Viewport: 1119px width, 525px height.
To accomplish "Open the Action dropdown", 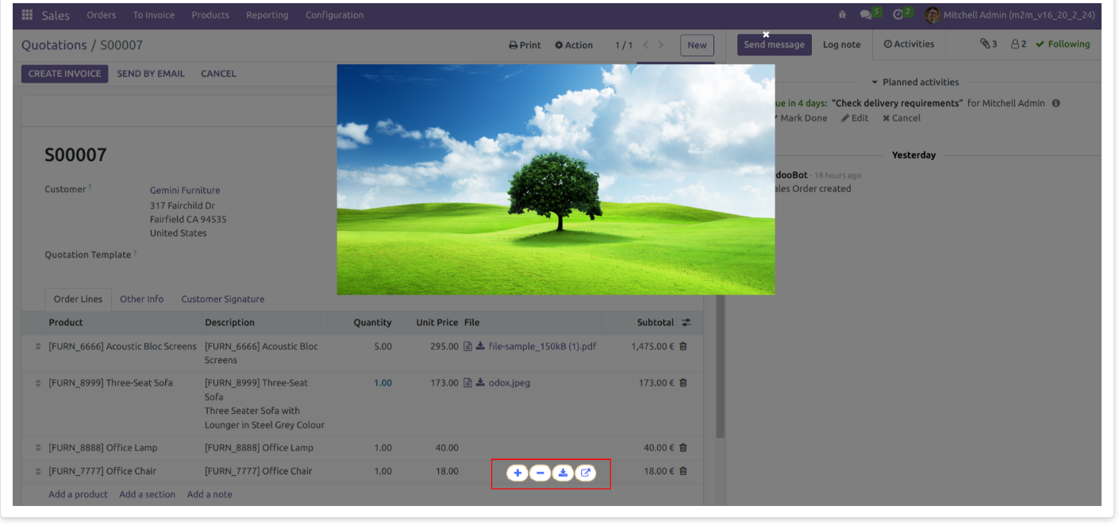I will (574, 45).
